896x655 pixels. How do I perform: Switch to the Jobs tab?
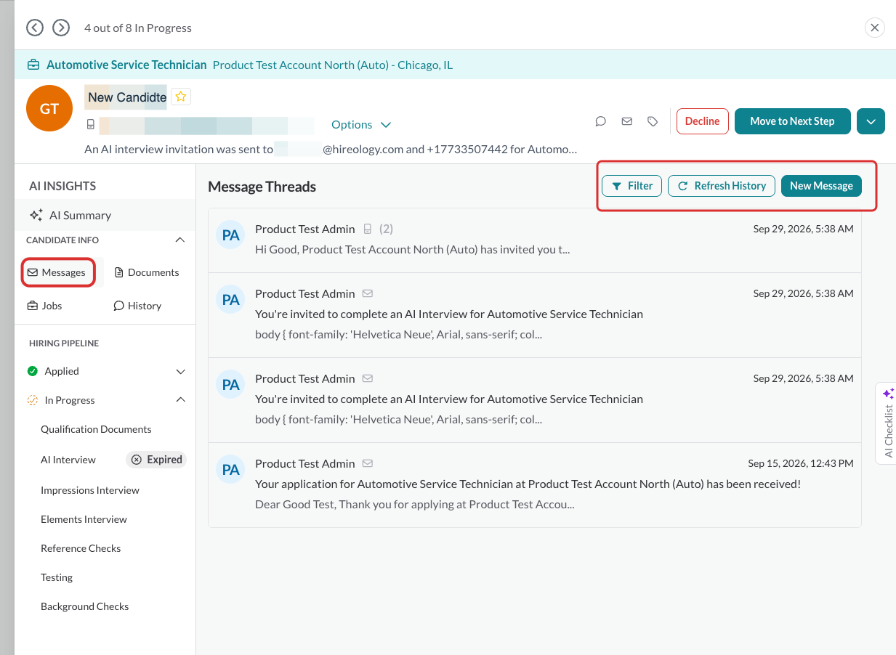click(x=45, y=306)
